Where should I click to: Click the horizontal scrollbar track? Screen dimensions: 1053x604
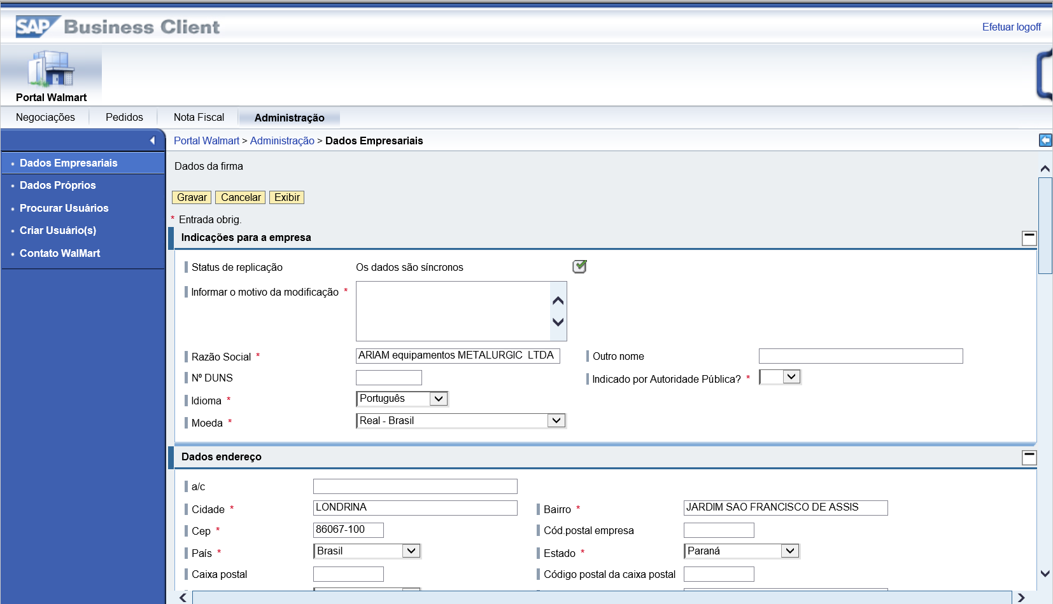[x=602, y=598]
